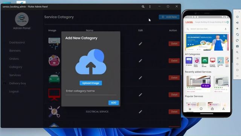Tap the location pin icon in phone
This screenshot has width=241, height=136.
click(x=227, y=22)
